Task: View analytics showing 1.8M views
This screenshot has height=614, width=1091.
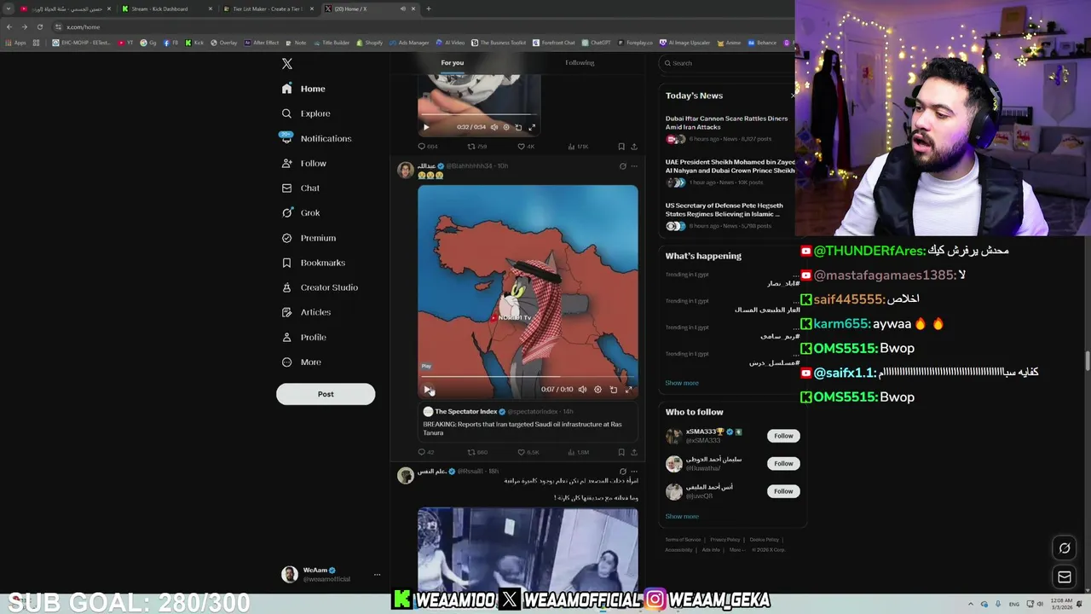Action: [x=577, y=452]
